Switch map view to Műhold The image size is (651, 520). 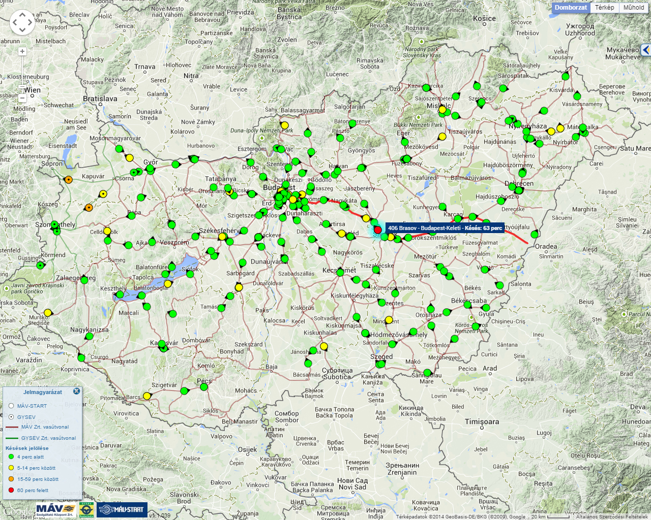click(x=634, y=8)
